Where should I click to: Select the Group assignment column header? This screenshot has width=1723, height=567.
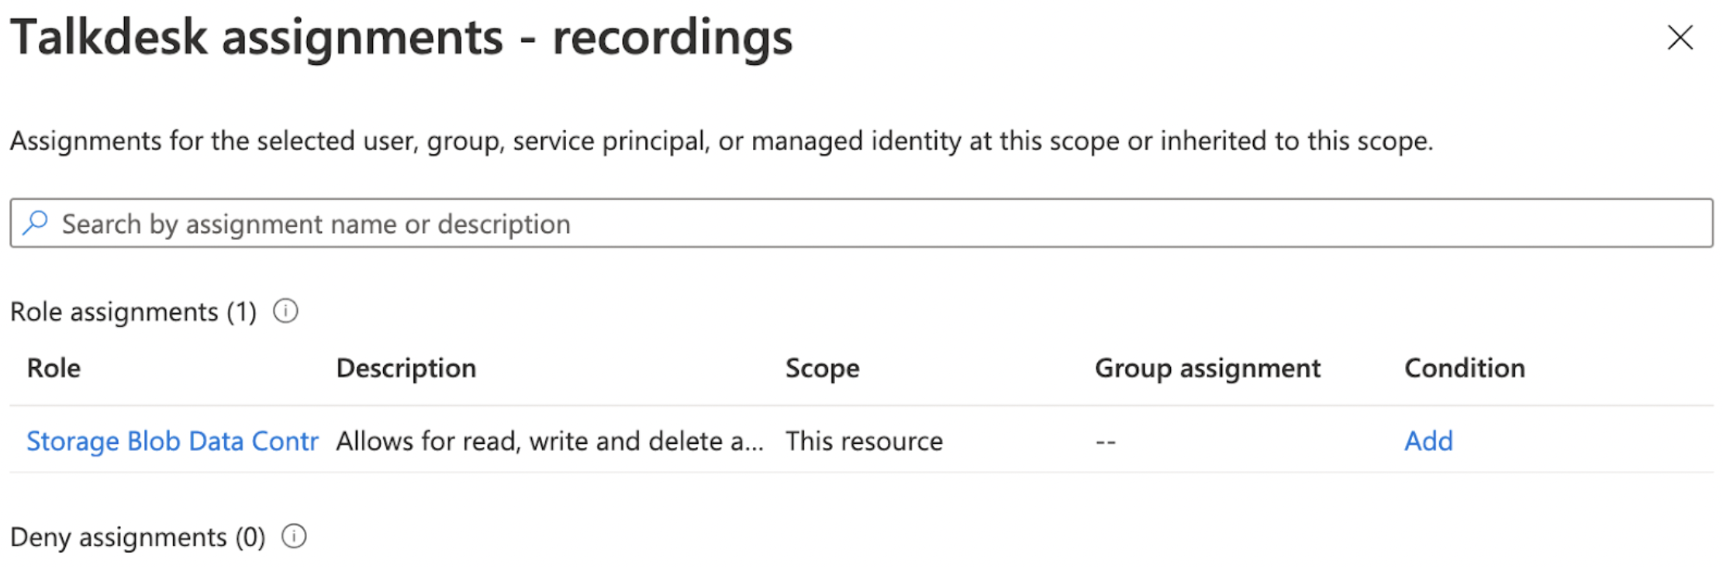pos(1207,368)
